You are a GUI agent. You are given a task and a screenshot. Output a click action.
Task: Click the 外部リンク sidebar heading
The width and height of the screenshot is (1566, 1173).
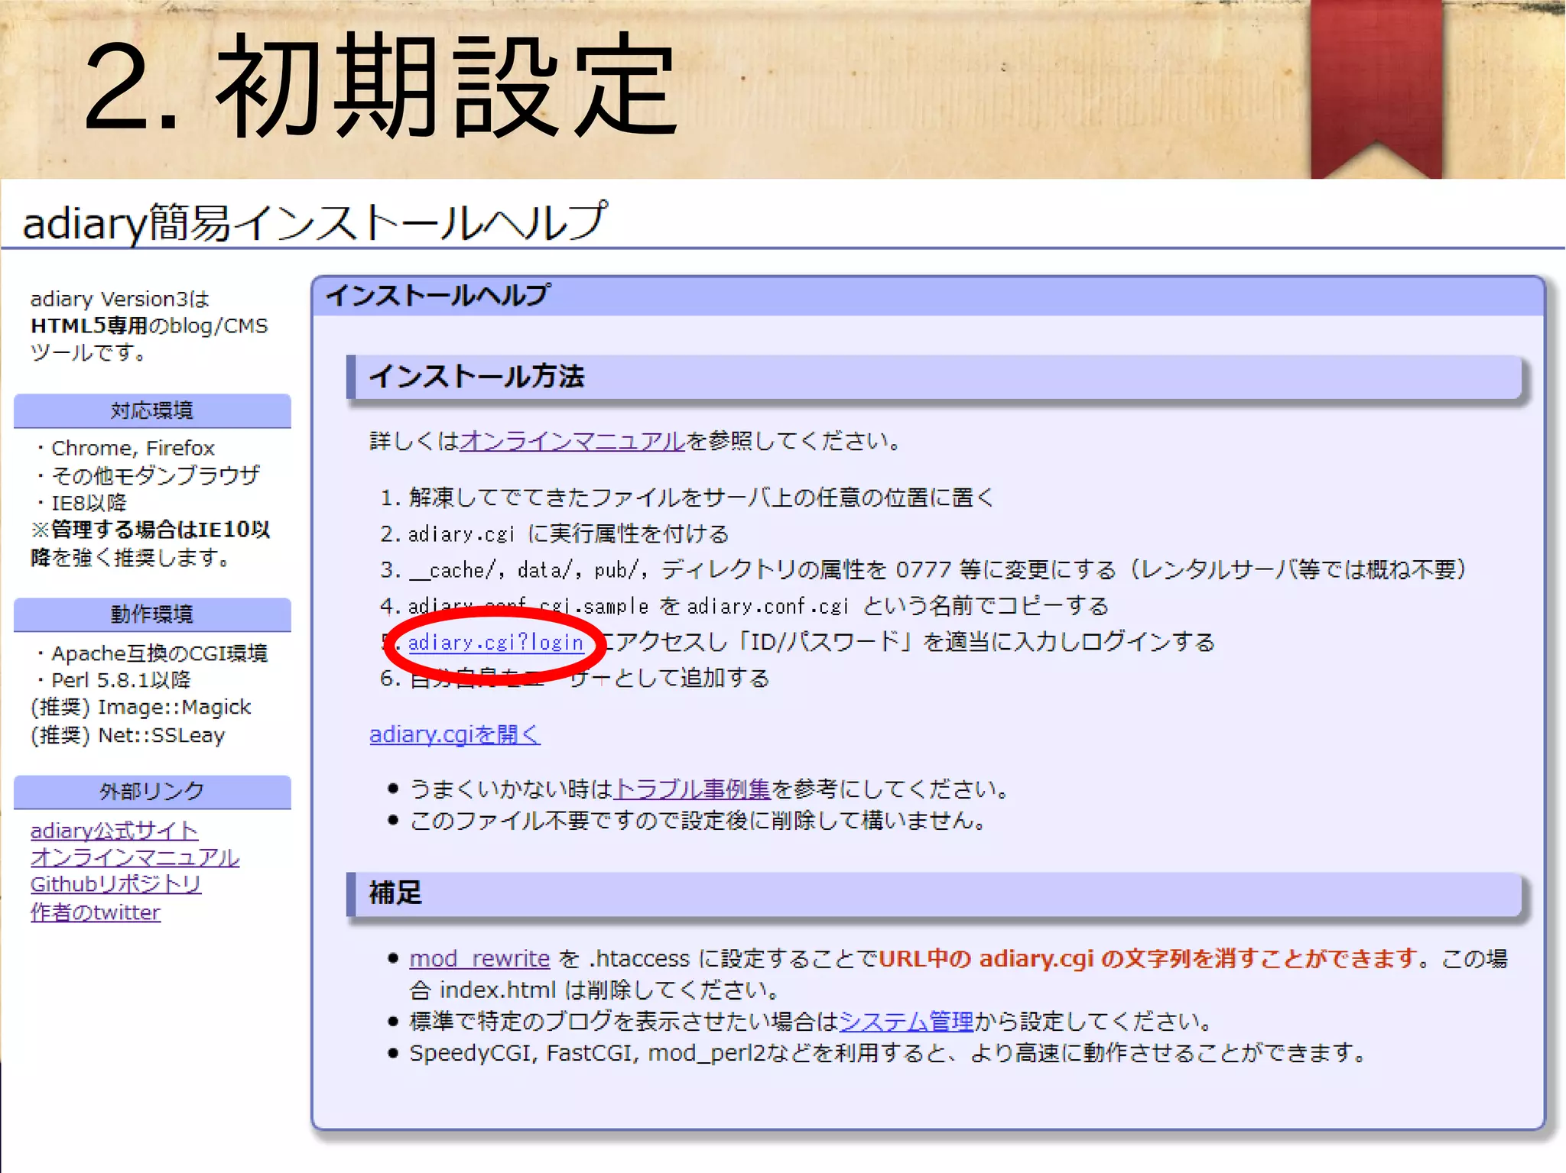click(152, 792)
